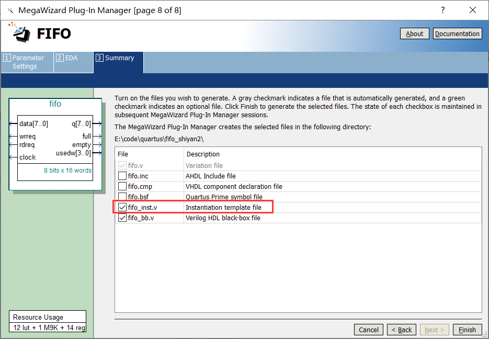Click the clock port label
The image size is (489, 339).
[27, 157]
